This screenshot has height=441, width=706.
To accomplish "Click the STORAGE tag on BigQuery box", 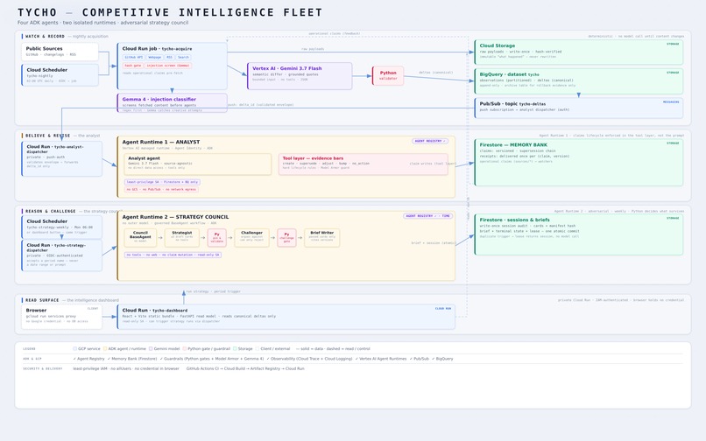I will click(x=673, y=73).
